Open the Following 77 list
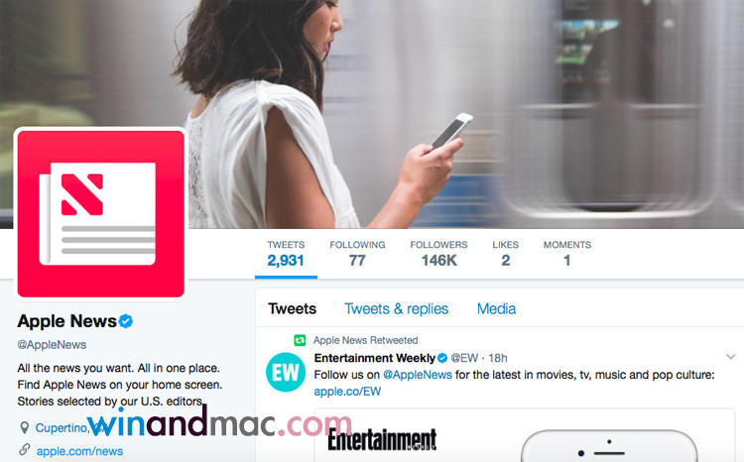744x462 pixels. click(357, 254)
